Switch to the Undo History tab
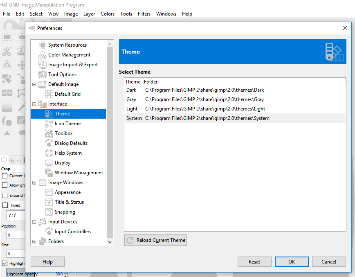The height and width of the screenshot is (277, 355). [20, 160]
